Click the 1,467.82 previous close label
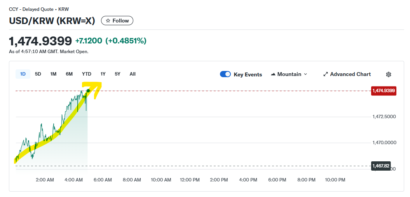Image resolution: width=410 pixels, height=197 pixels. 381,166
